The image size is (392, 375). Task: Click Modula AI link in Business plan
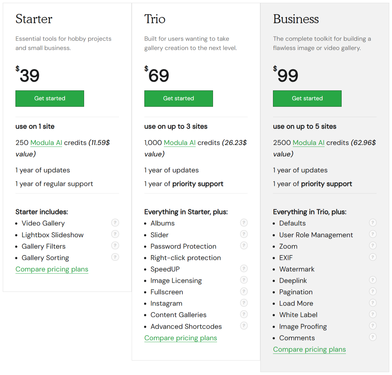(x=309, y=143)
